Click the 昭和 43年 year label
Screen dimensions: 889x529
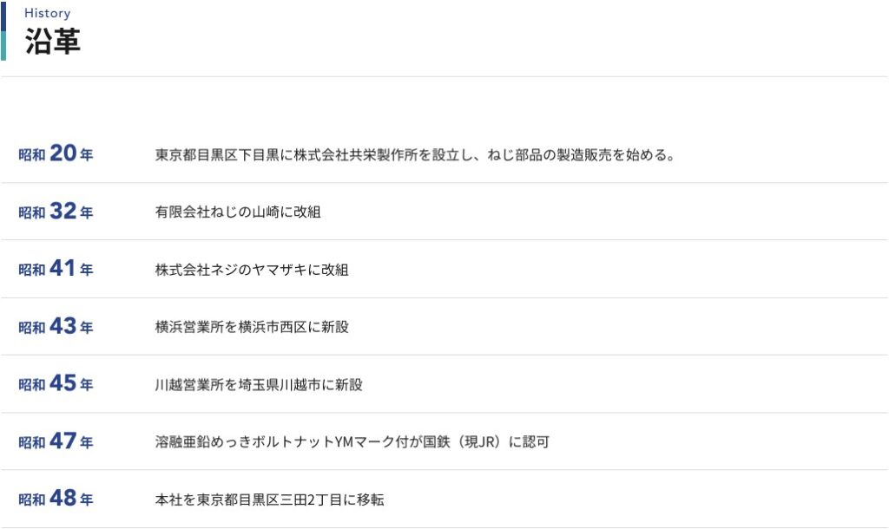56,327
